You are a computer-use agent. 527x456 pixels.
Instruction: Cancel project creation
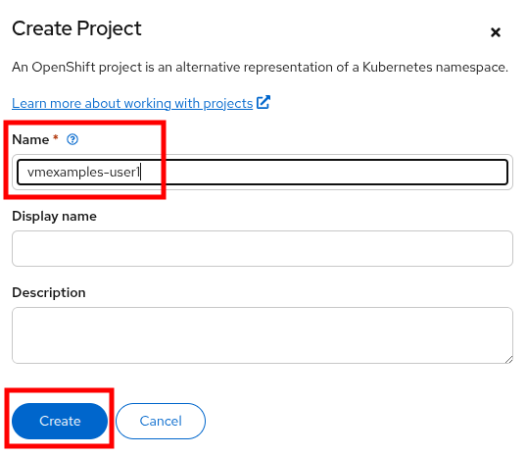[x=161, y=421]
